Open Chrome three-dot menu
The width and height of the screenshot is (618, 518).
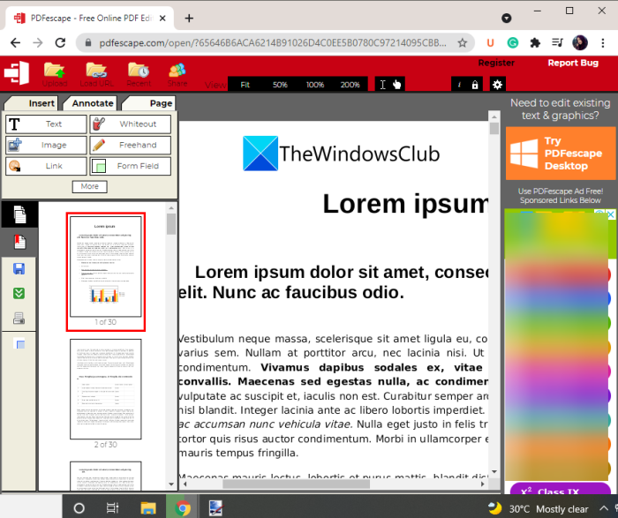point(603,42)
